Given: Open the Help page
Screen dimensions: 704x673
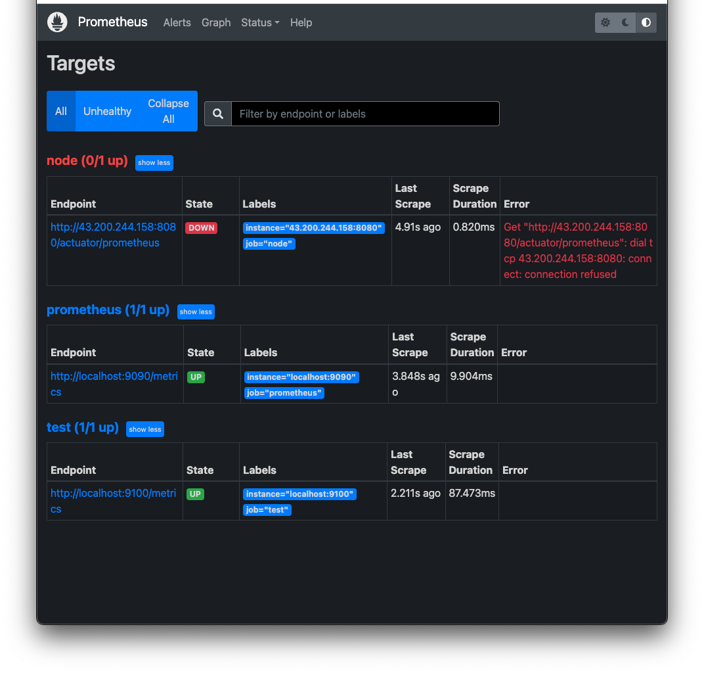Looking at the screenshot, I should pos(301,22).
